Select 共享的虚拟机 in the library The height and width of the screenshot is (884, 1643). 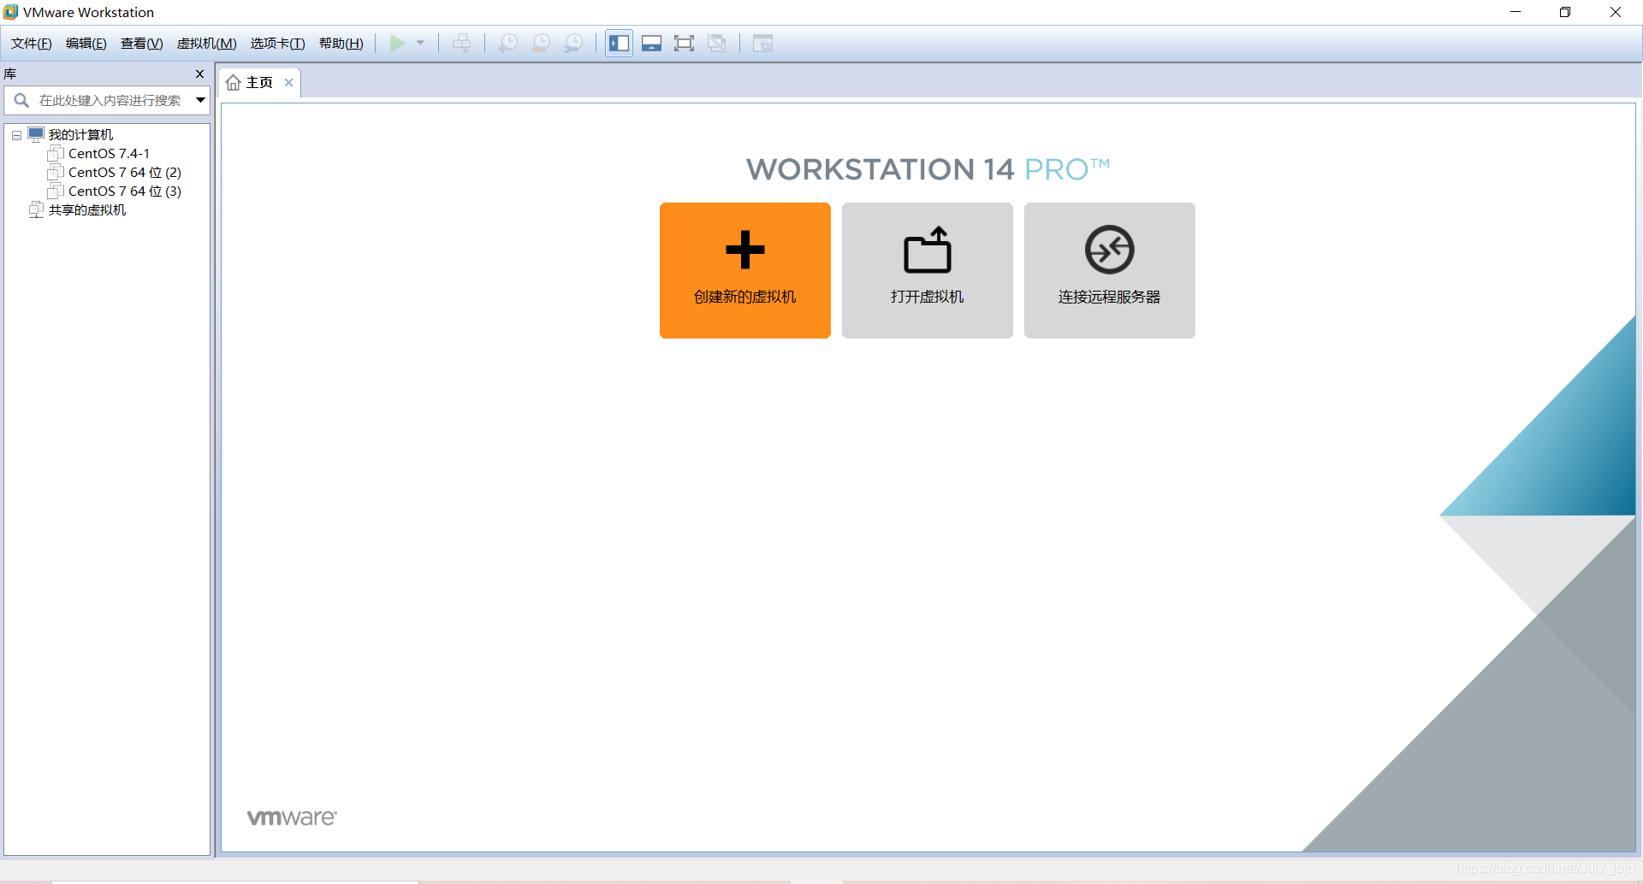[x=87, y=210]
